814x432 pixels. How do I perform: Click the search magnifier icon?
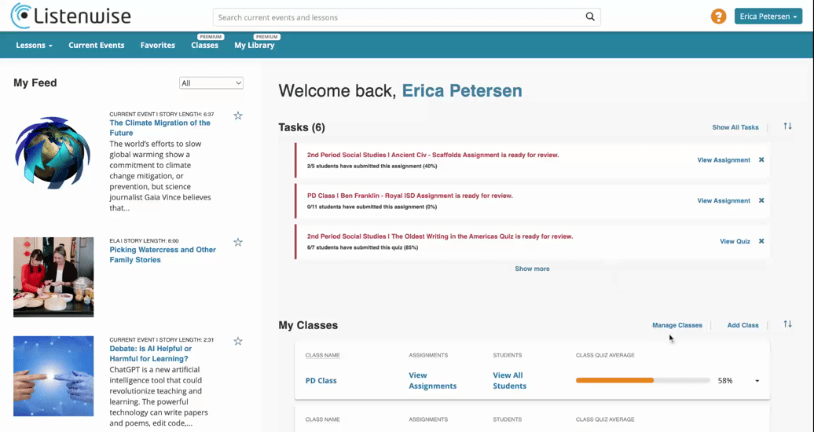click(590, 16)
